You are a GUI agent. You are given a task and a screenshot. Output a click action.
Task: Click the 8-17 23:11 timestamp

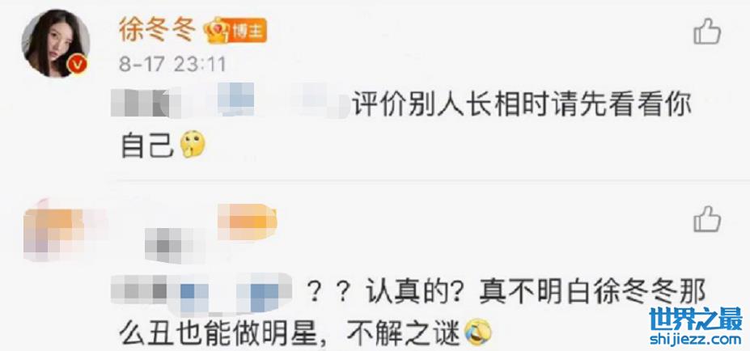172,64
